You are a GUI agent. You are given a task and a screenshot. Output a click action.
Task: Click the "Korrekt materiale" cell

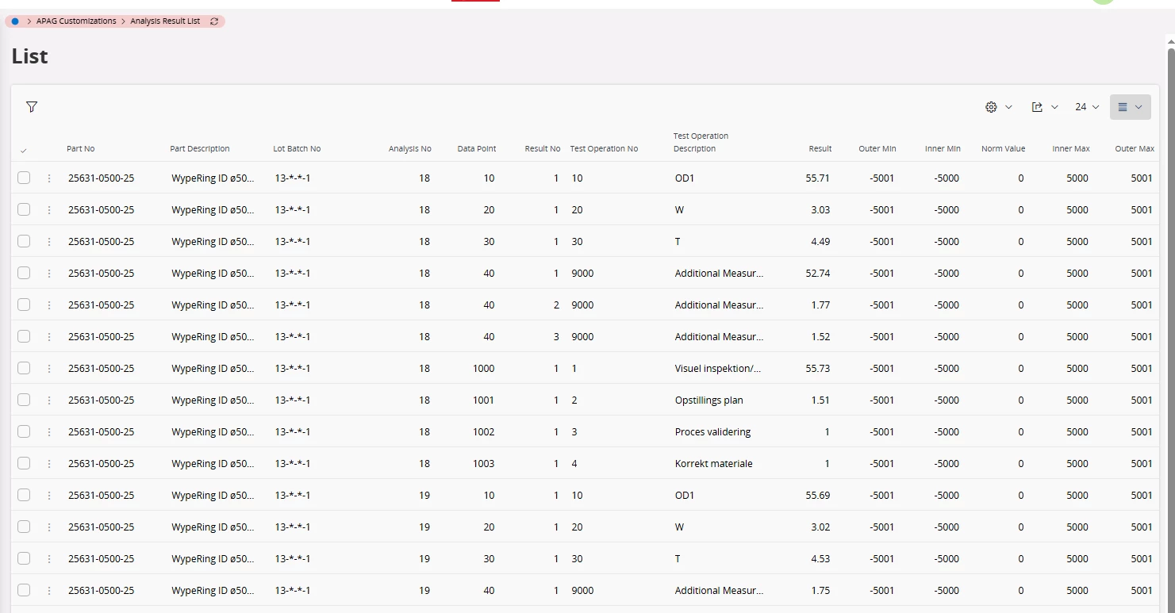point(714,464)
